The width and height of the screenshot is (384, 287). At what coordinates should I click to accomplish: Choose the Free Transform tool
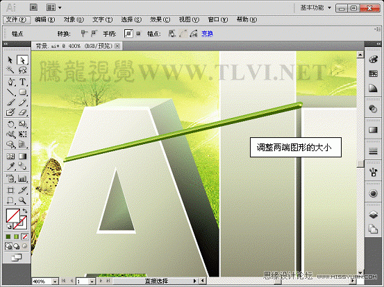22,134
